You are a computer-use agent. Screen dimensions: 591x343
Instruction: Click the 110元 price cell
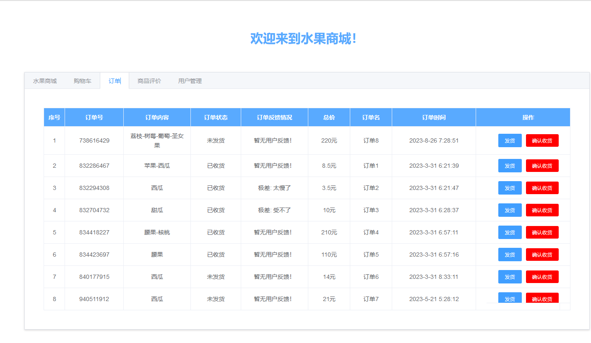pos(329,255)
